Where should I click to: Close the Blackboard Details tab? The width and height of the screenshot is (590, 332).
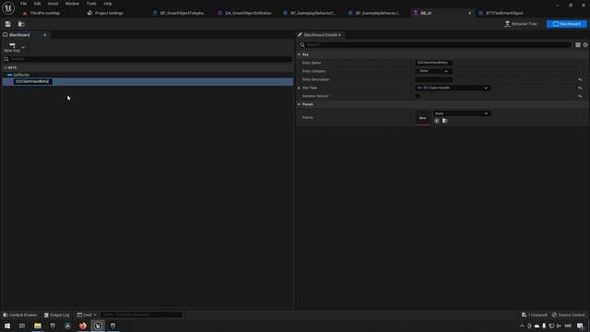[339, 35]
